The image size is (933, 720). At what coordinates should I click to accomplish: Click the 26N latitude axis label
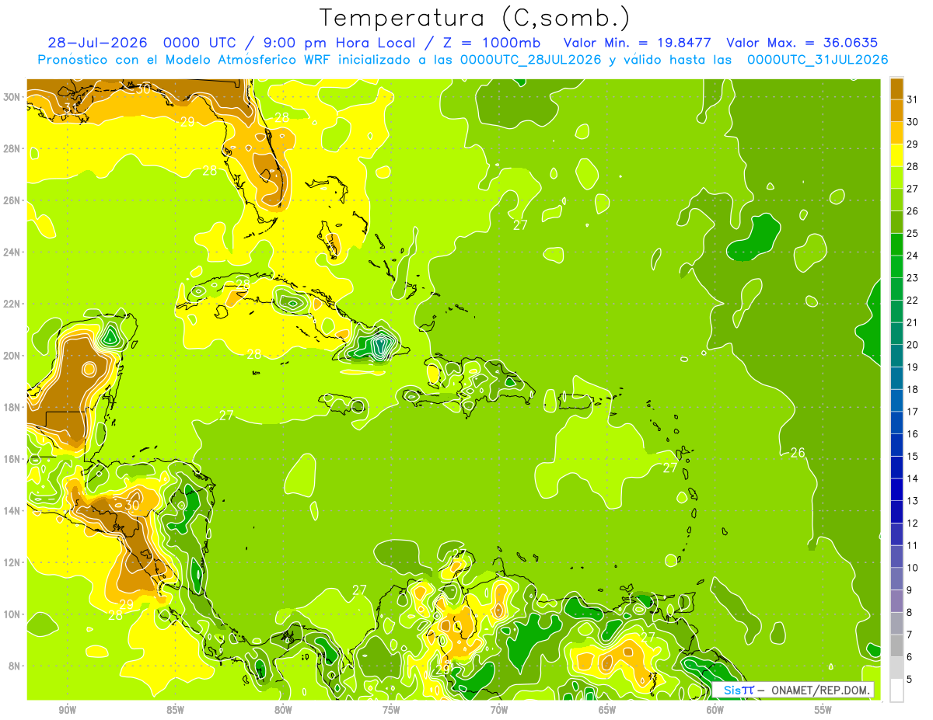coord(13,200)
